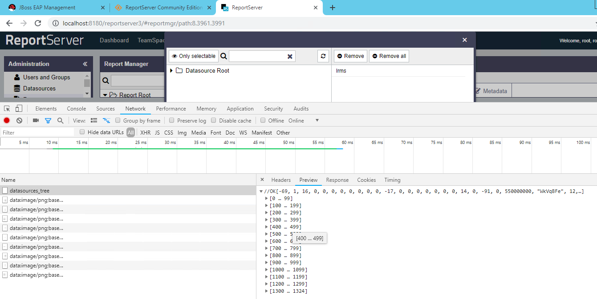Select the JS request type filter
This screenshot has height=299, width=597.
click(157, 132)
